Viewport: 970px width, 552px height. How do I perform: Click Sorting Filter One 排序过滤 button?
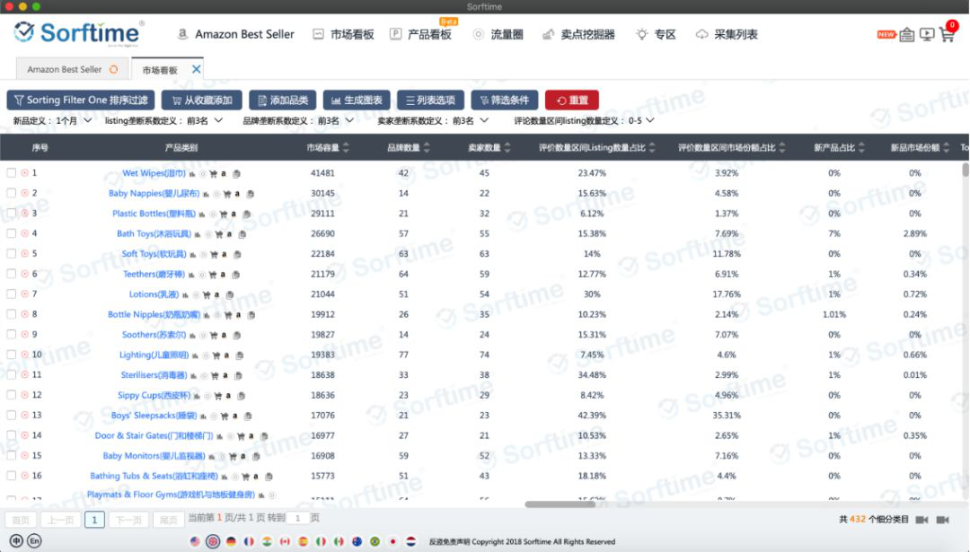(x=81, y=101)
